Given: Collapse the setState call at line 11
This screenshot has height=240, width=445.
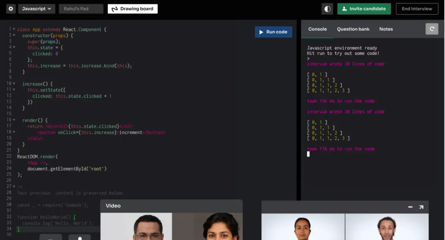Looking at the screenshot, I should click(x=14, y=90).
